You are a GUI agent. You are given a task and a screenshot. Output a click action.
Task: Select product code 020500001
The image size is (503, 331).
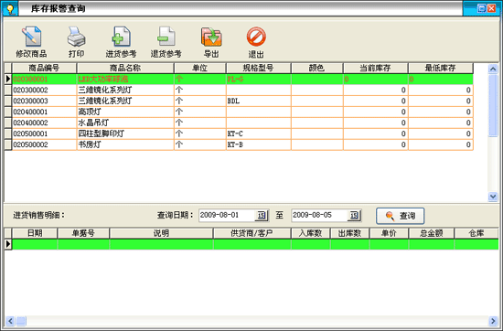click(30, 133)
